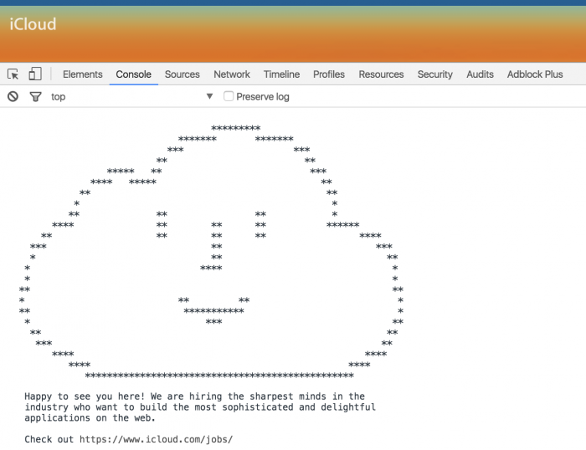This screenshot has height=450, width=586.
Task: Go to the Profiles tab
Action: (x=329, y=74)
